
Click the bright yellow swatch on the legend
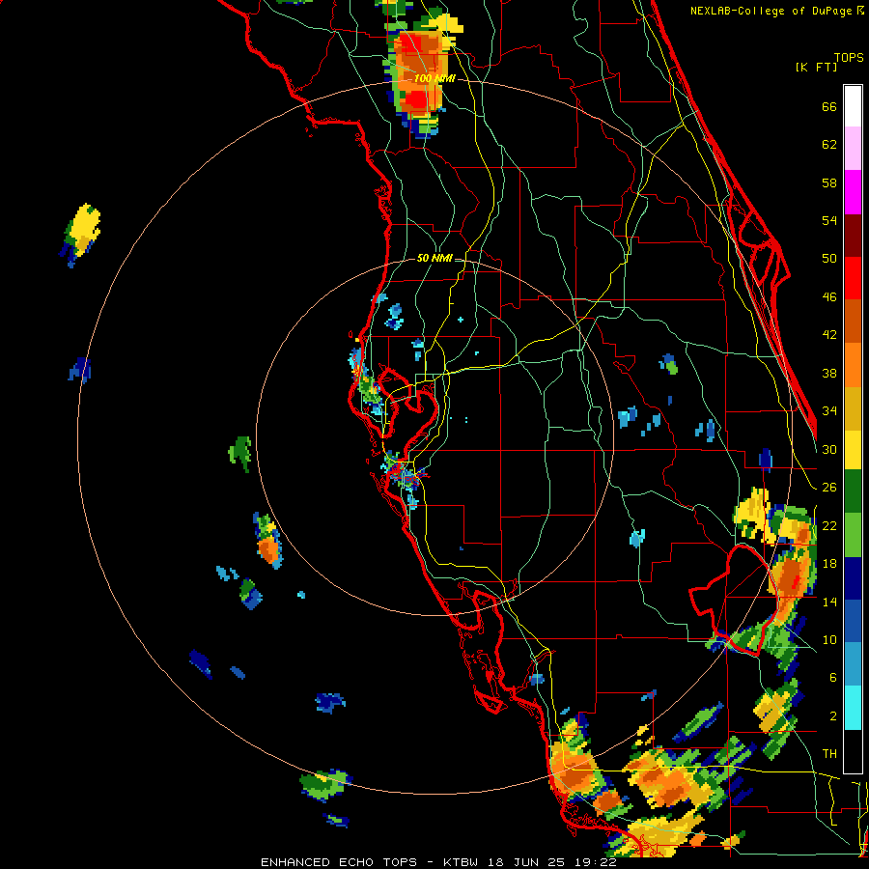click(x=853, y=449)
